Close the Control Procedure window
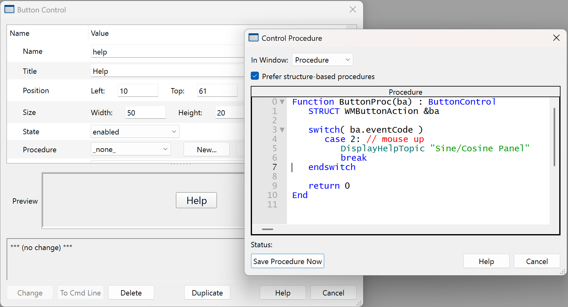The height and width of the screenshot is (307, 568). pyautogui.click(x=556, y=38)
